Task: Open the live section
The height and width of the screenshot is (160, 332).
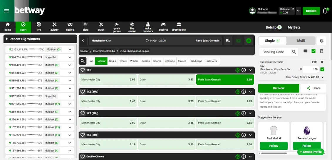Action: click(39, 27)
